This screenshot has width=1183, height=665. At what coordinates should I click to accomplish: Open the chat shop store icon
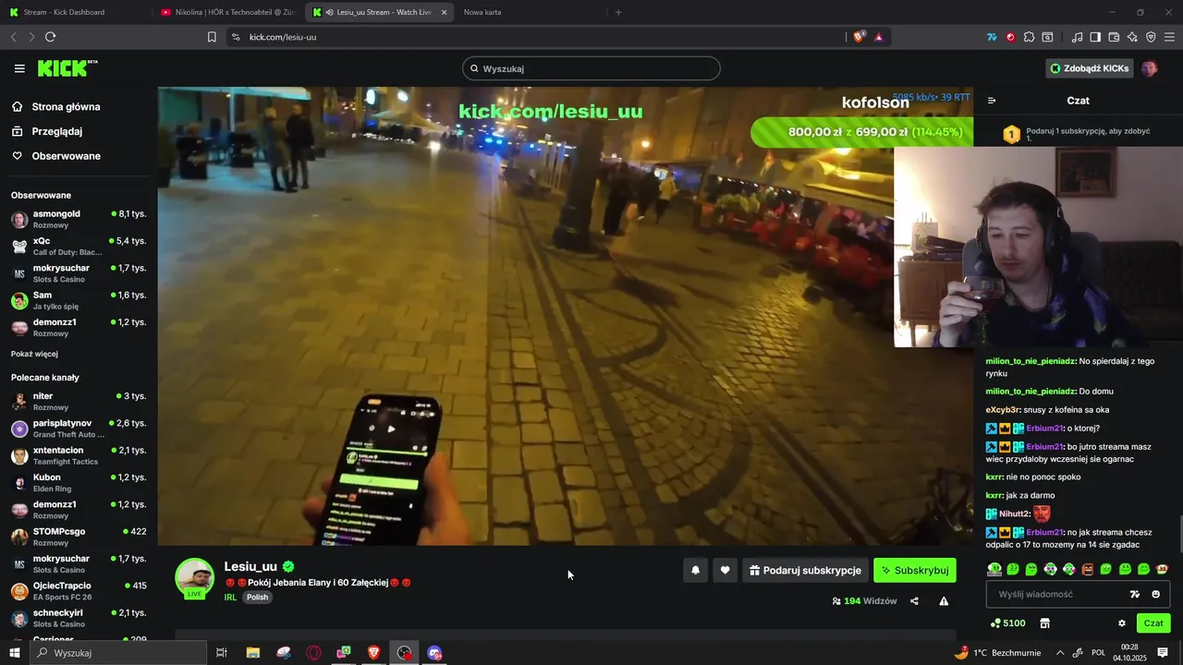[x=1044, y=623]
